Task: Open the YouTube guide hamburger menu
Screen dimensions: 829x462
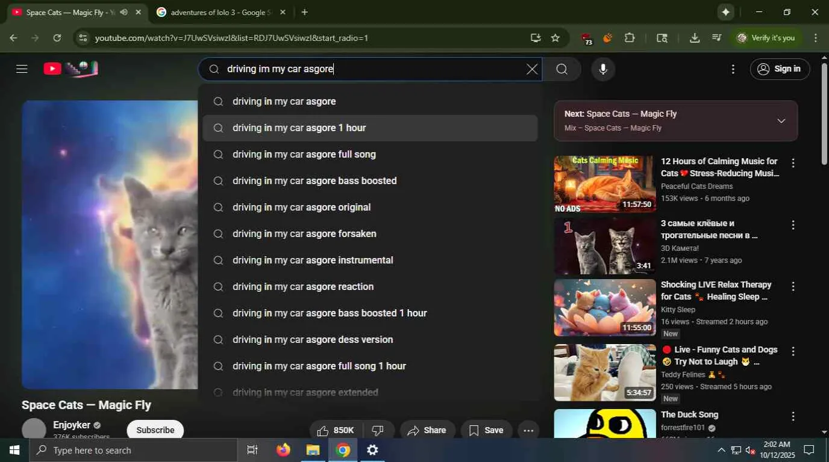Action: point(22,69)
